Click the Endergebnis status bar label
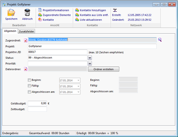Image resolution: width=178 pixels, height=137 pixels. 10,133
